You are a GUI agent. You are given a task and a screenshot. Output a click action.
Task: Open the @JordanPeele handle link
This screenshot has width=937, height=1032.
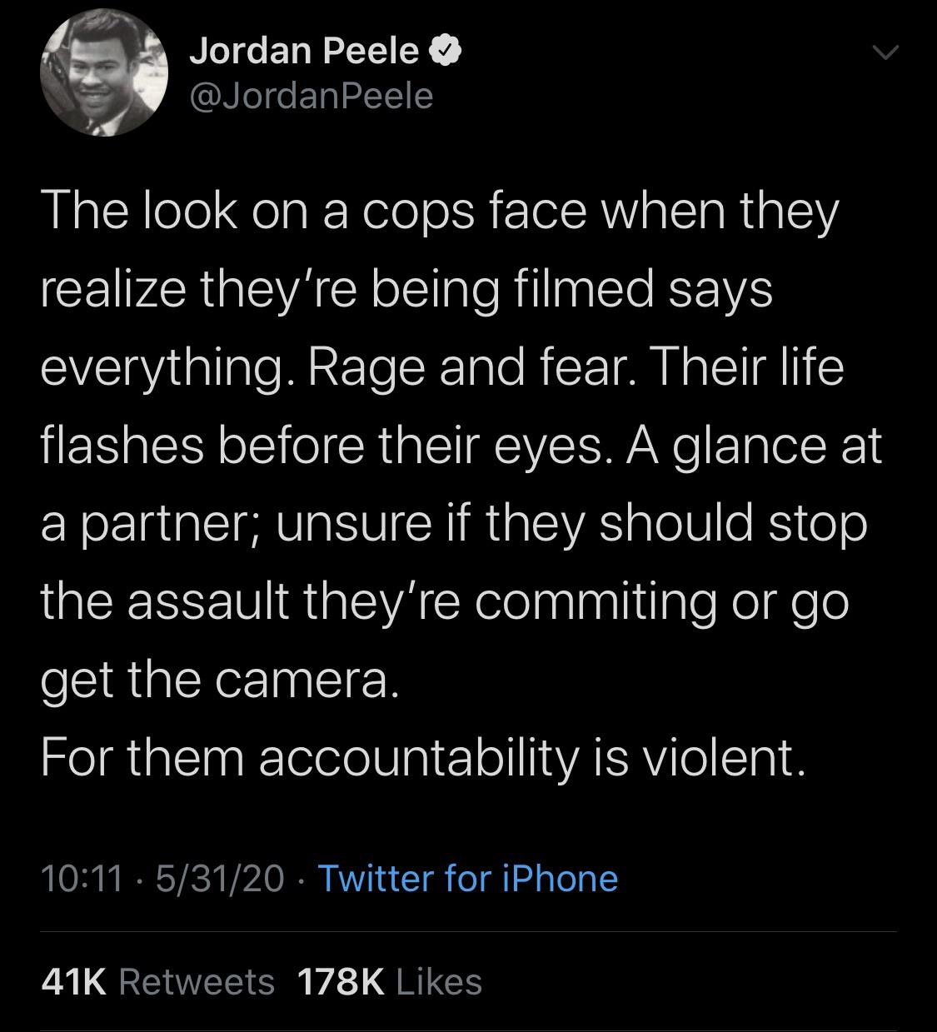point(311,96)
